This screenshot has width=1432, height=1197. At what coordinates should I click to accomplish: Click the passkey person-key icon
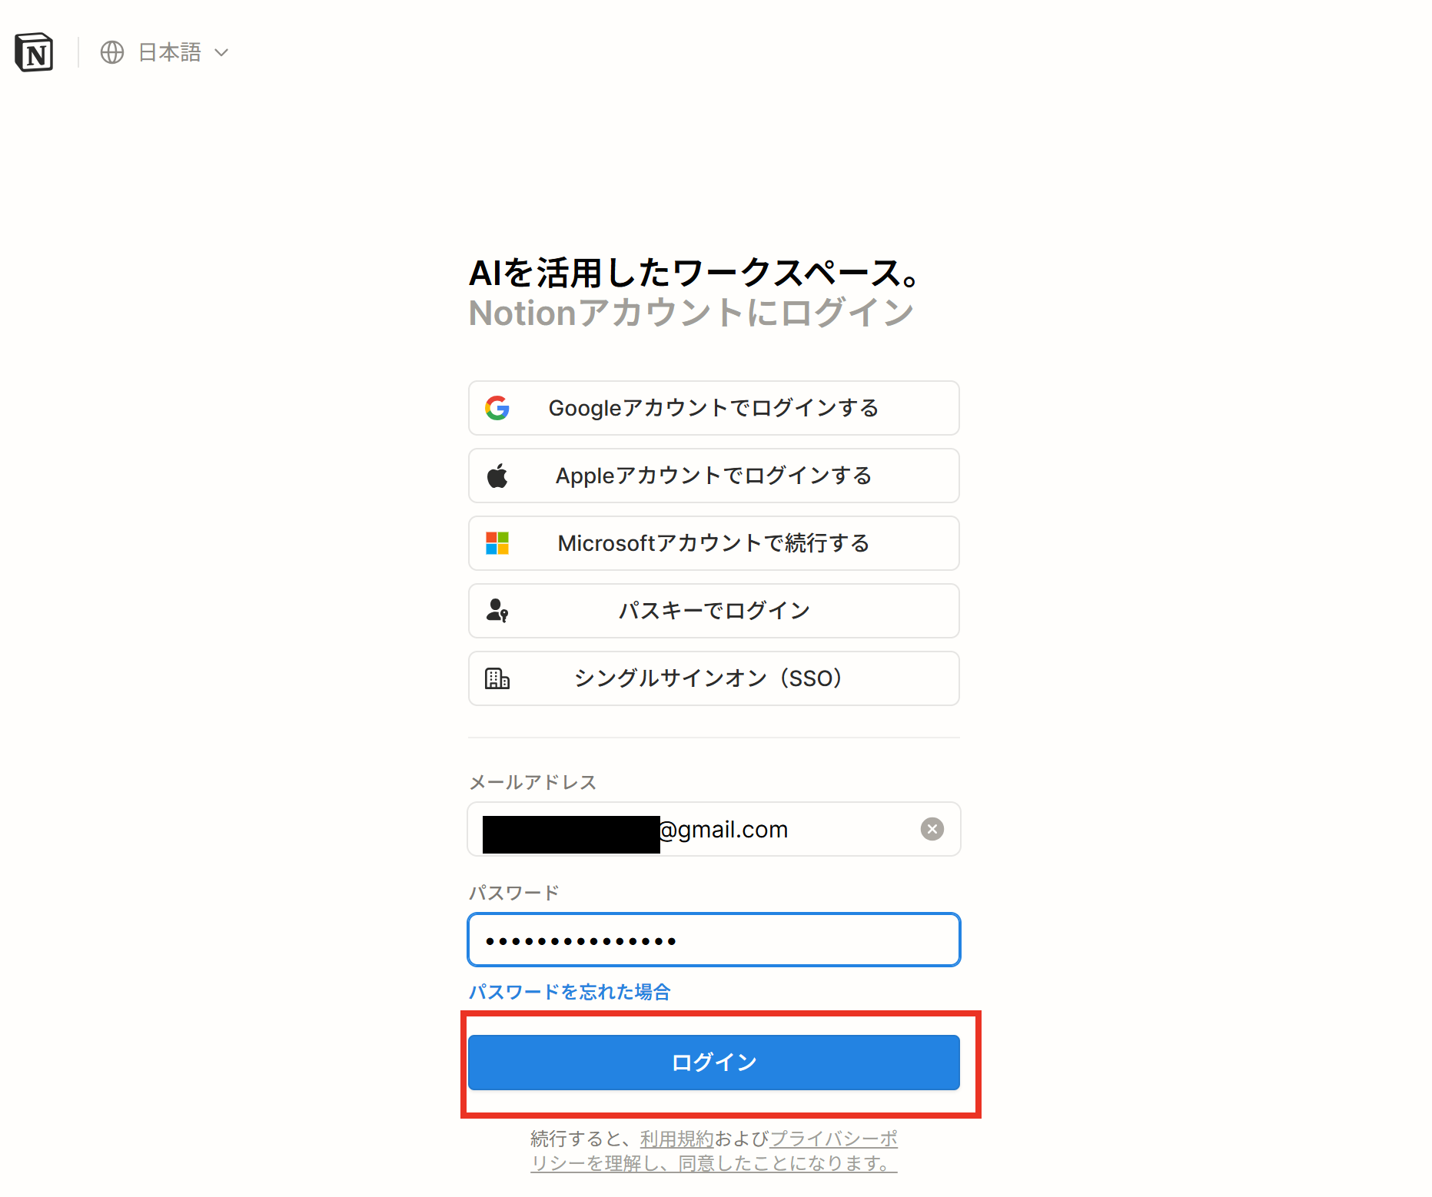(497, 611)
